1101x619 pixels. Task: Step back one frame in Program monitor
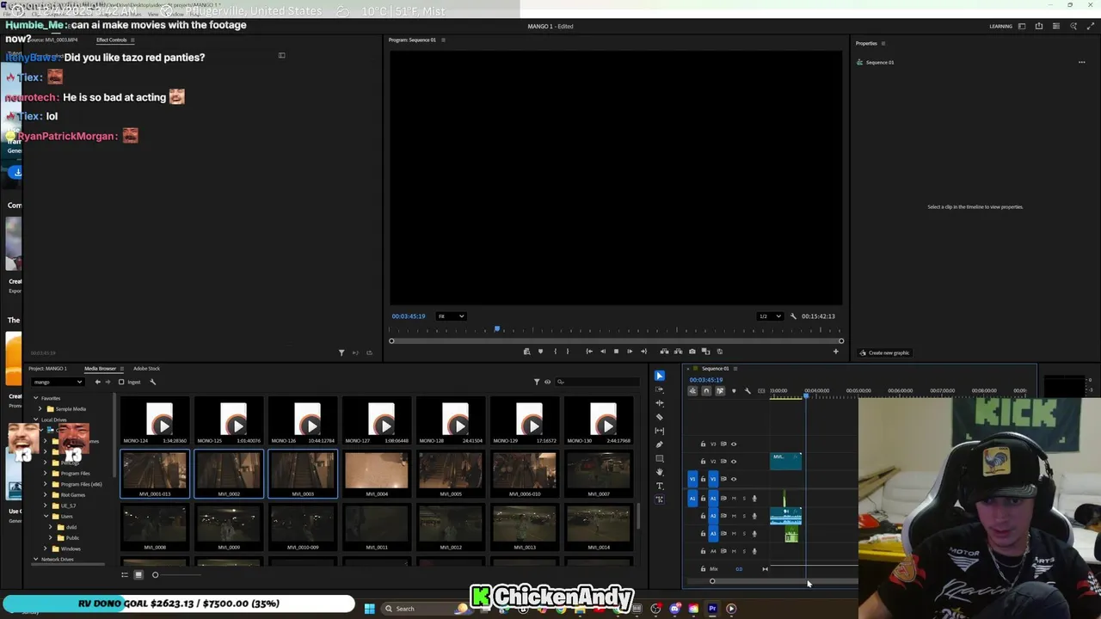[x=603, y=351]
